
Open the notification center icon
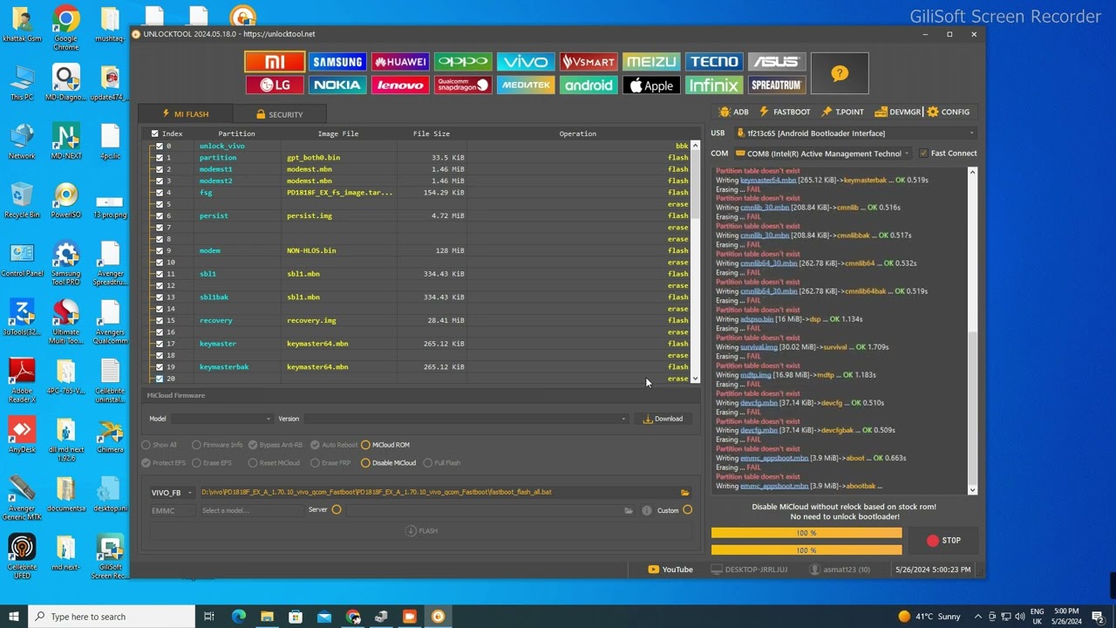[1098, 617]
